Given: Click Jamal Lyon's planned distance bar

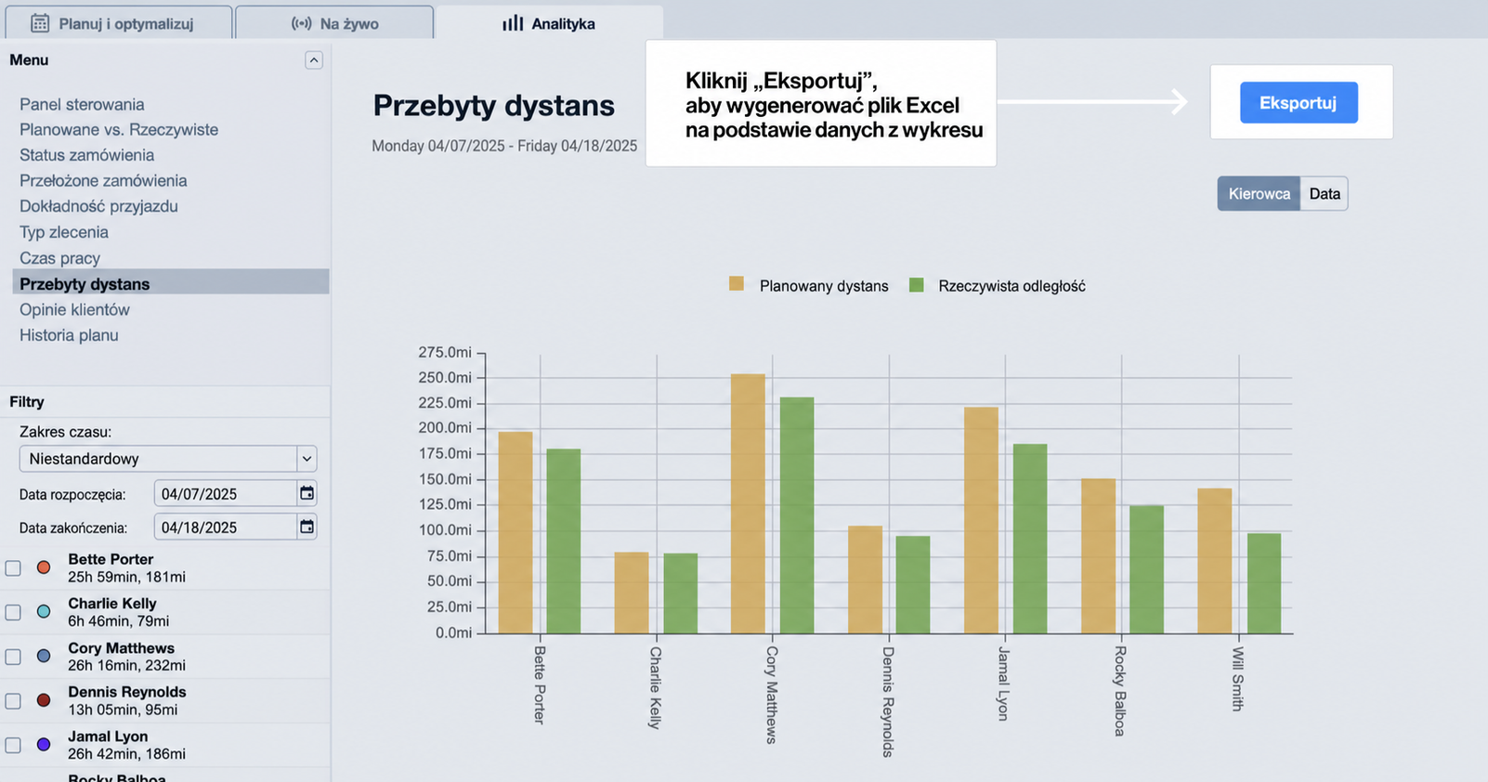Looking at the screenshot, I should 981,521.
